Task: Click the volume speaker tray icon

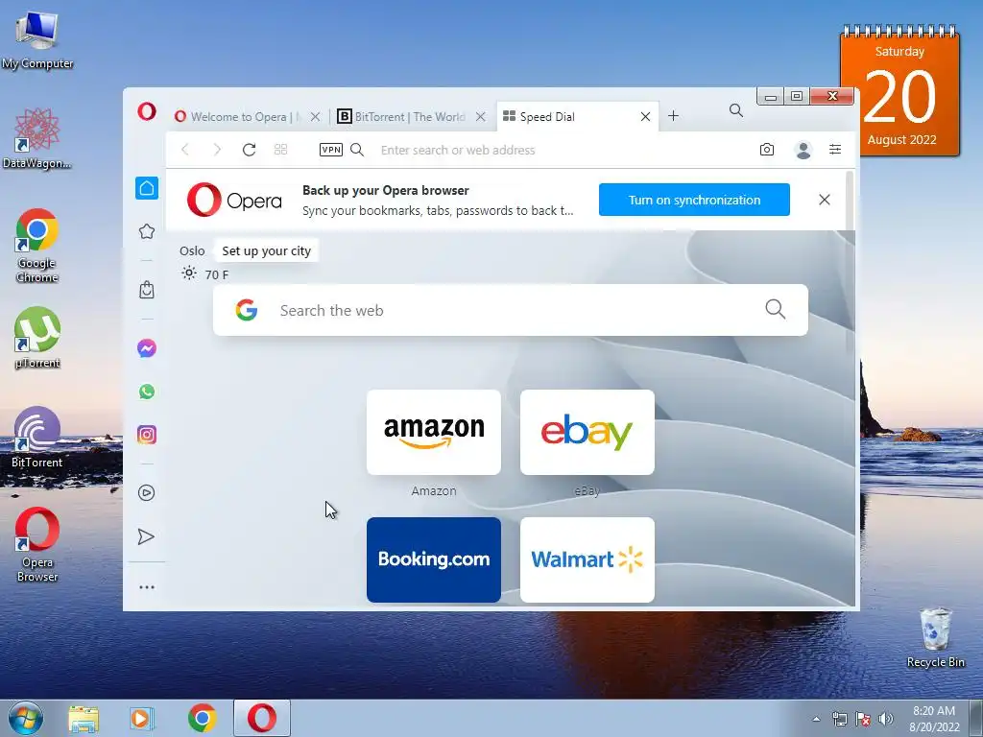Action: coord(885,719)
